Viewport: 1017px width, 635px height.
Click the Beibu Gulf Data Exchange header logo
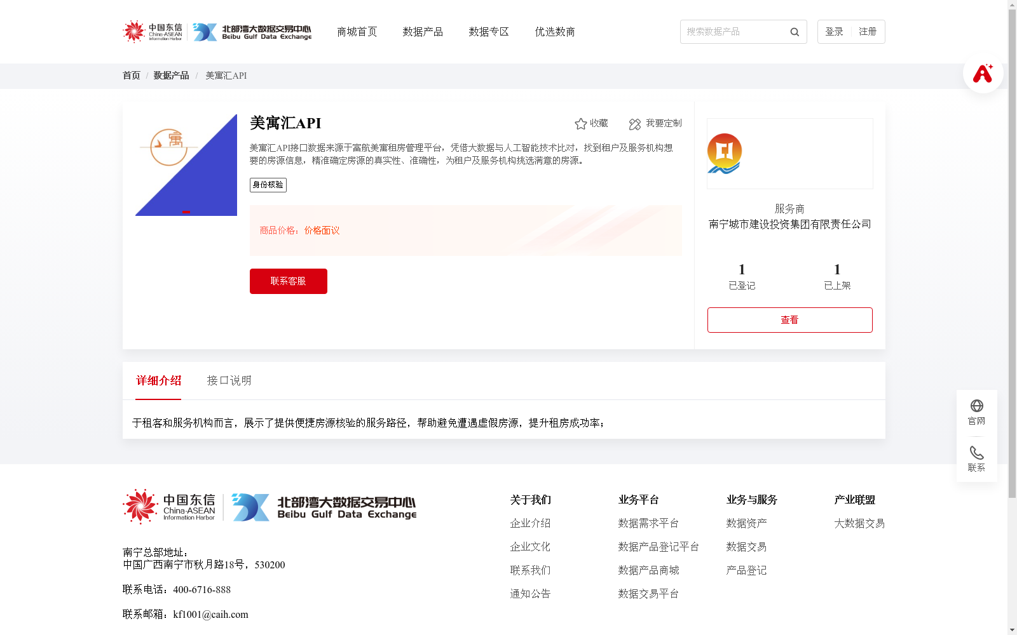click(252, 32)
